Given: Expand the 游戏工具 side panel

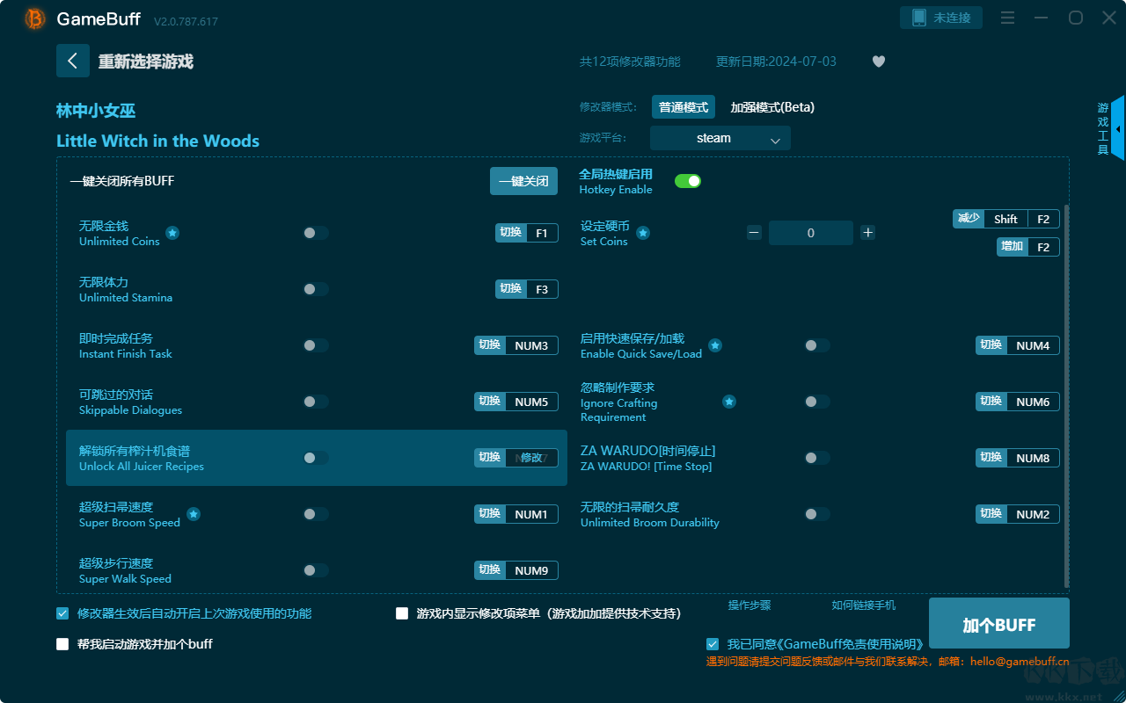Looking at the screenshot, I should pos(1117,128).
